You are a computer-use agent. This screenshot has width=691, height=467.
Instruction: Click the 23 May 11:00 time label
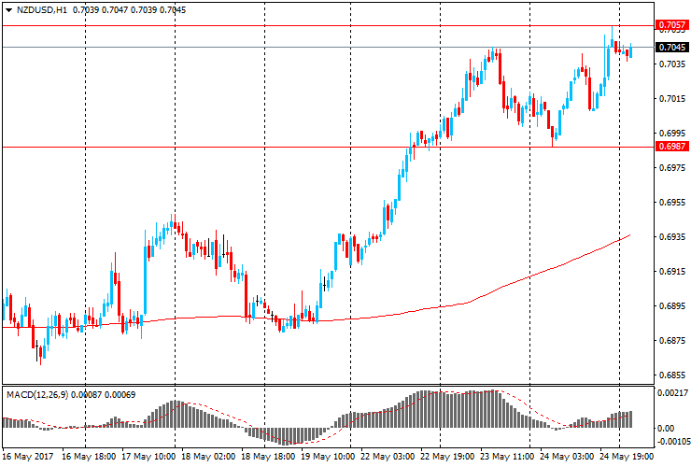tap(507, 457)
